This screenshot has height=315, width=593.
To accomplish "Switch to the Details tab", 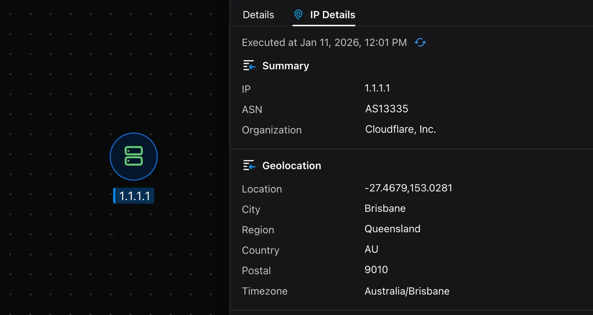I will [x=258, y=15].
